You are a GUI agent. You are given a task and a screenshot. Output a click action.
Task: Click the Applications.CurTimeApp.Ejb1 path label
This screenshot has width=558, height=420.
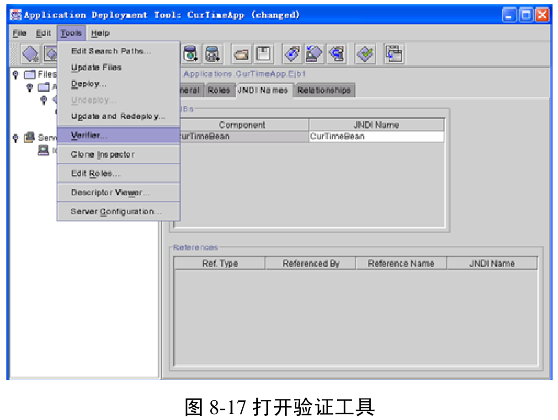pos(244,74)
